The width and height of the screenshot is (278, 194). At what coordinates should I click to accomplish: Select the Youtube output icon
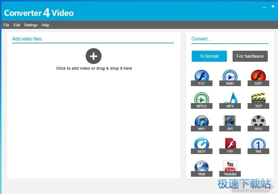(230, 168)
